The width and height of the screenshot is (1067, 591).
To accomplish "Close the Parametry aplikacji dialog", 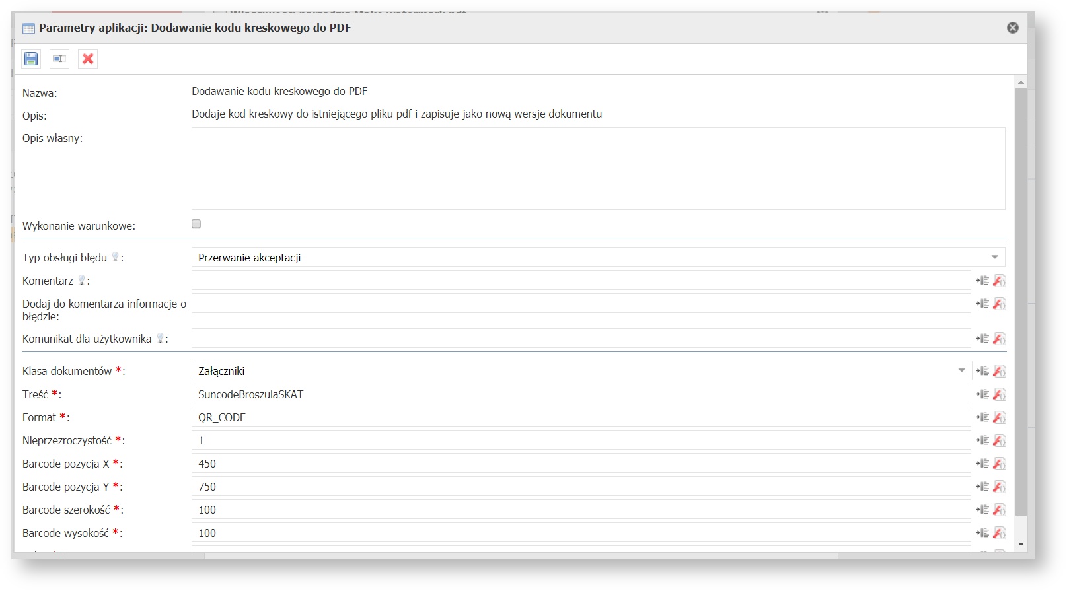I will point(1012,28).
